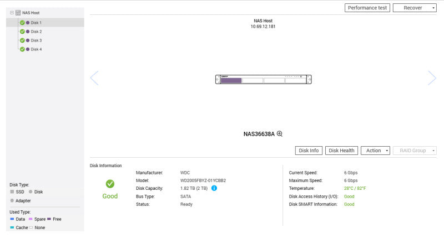
Task: Click the None white legend swatch
Action: point(31,227)
